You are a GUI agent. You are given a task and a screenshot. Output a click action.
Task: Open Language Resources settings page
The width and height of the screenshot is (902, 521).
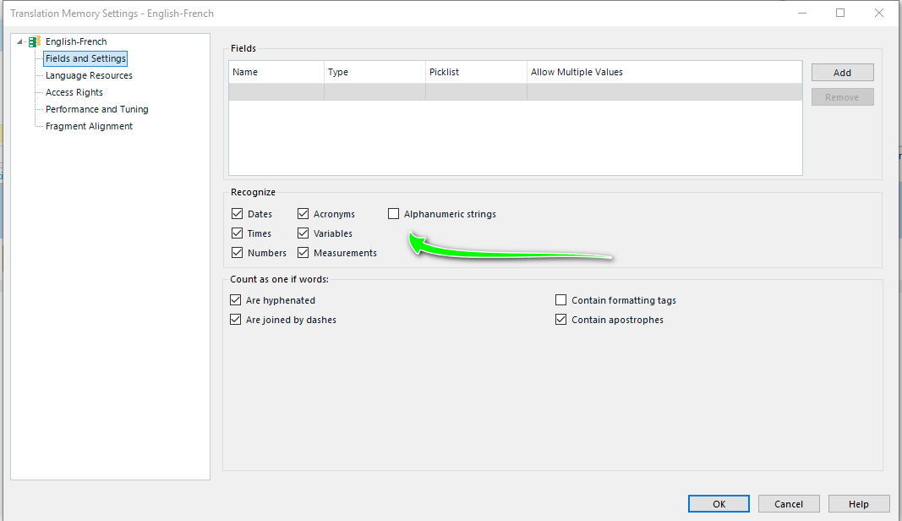[x=89, y=75]
